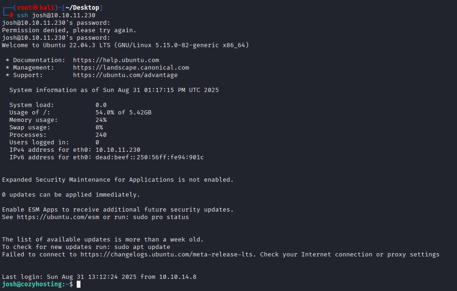Click the System load value 0.0
Screen dimensions: 457x291
pos(101,105)
